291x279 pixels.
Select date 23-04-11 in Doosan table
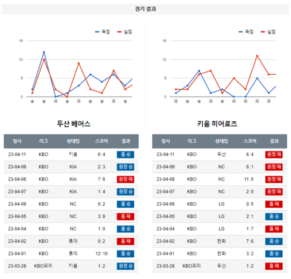(17, 154)
